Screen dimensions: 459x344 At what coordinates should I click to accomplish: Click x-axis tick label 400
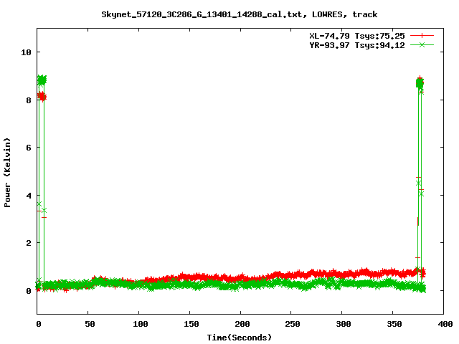coord(445,324)
